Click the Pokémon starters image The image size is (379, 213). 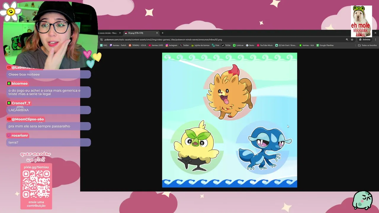tap(229, 120)
